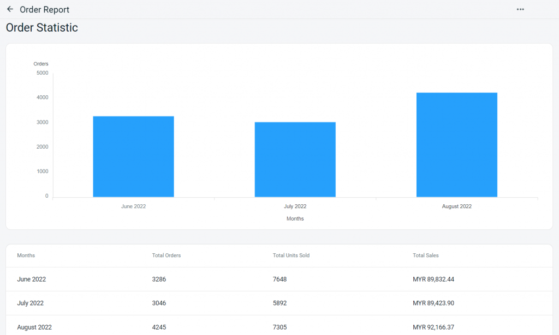Click the MYR 92,166.37 sales link
The image size is (559, 335).
pos(433,327)
